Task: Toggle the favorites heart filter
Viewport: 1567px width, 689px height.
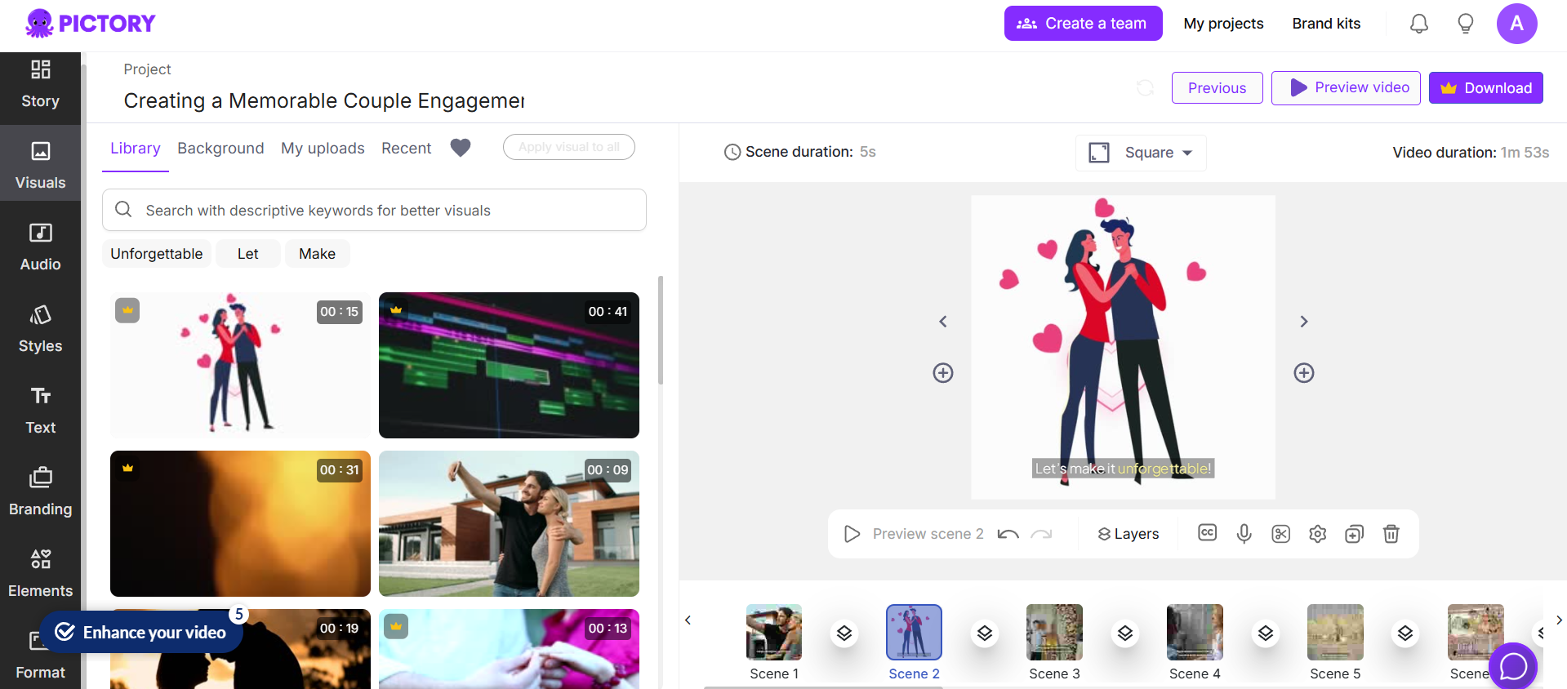Action: pos(461,148)
